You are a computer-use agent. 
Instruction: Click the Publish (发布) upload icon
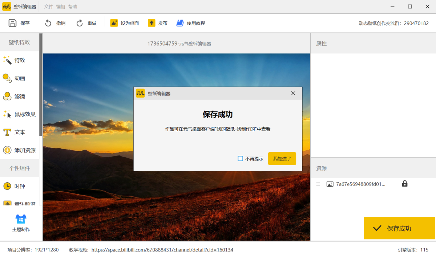tap(152, 23)
